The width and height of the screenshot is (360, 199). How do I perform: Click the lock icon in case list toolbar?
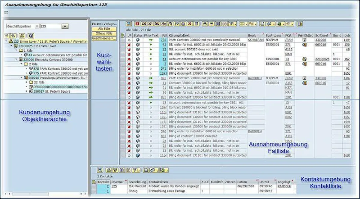tap(183, 24)
